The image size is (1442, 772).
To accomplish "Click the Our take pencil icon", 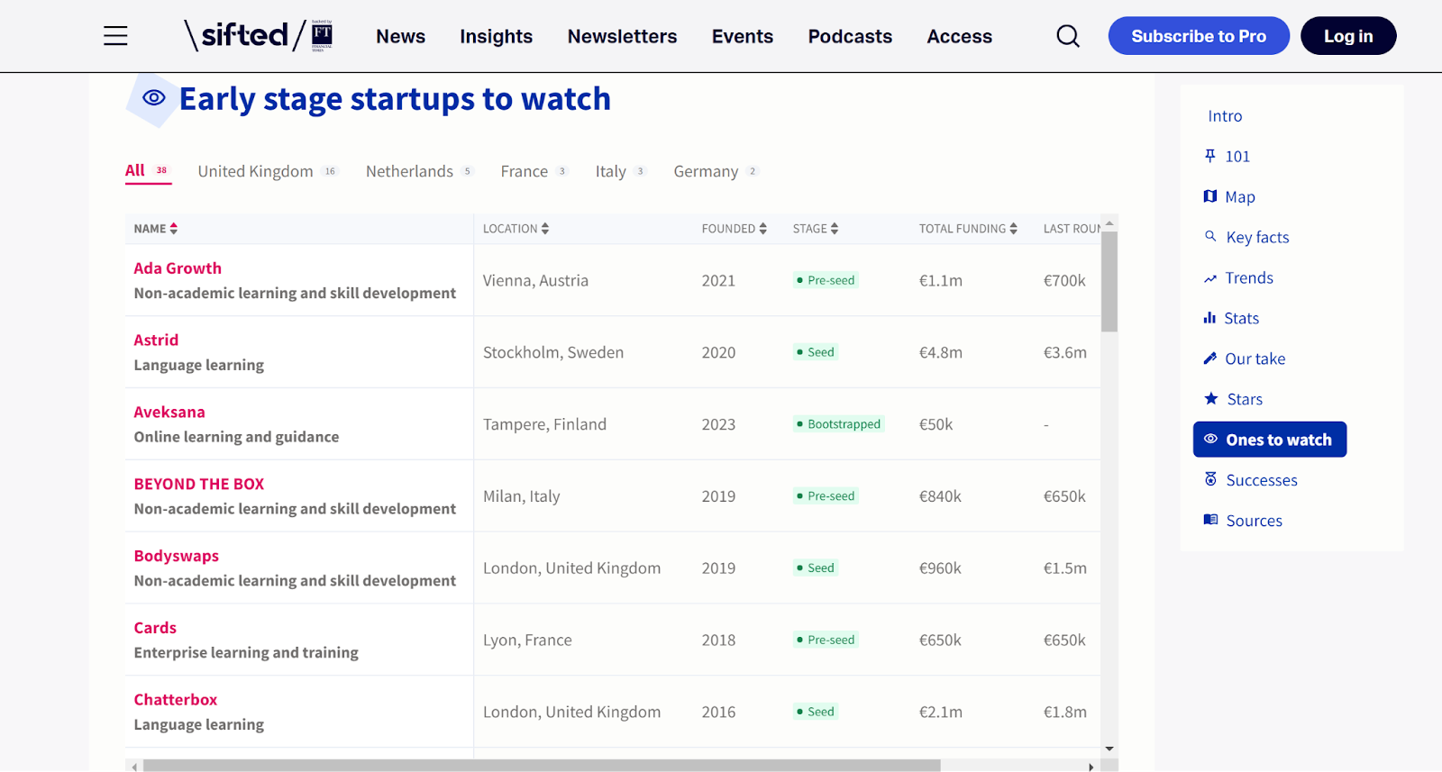I will (x=1210, y=358).
